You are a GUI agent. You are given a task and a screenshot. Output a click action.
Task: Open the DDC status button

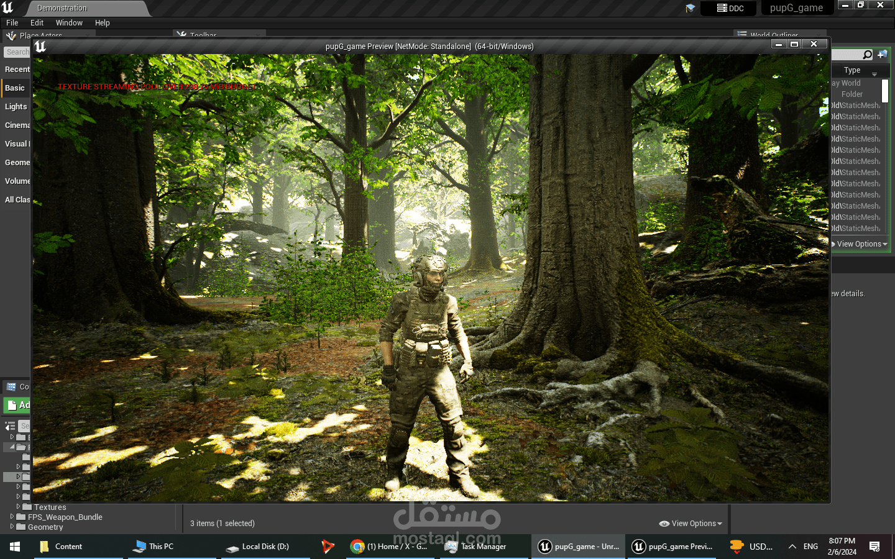(x=729, y=8)
